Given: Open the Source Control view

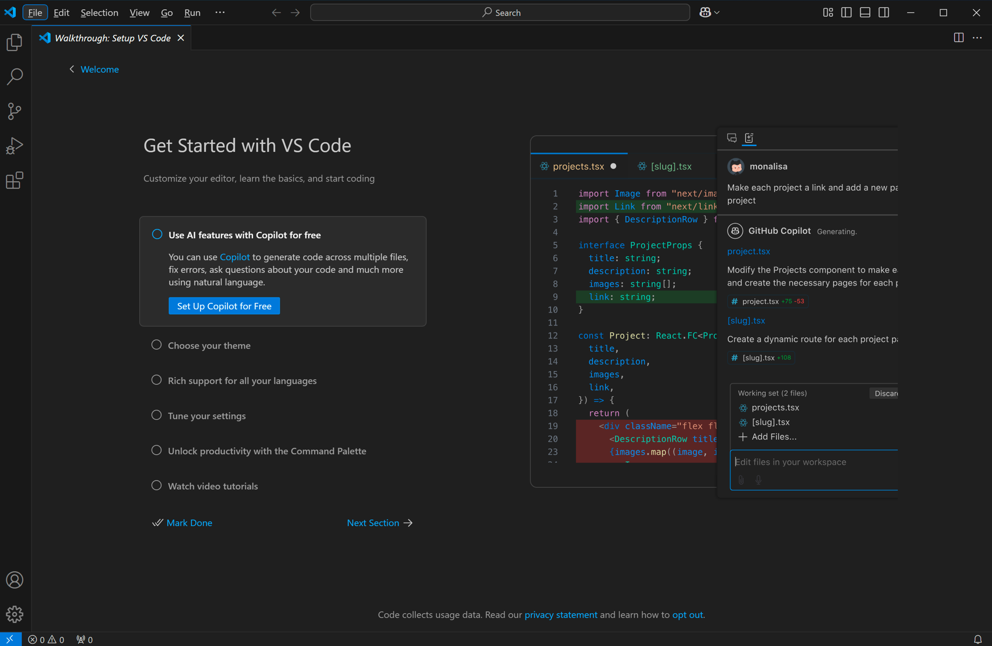Looking at the screenshot, I should pyautogui.click(x=15, y=111).
